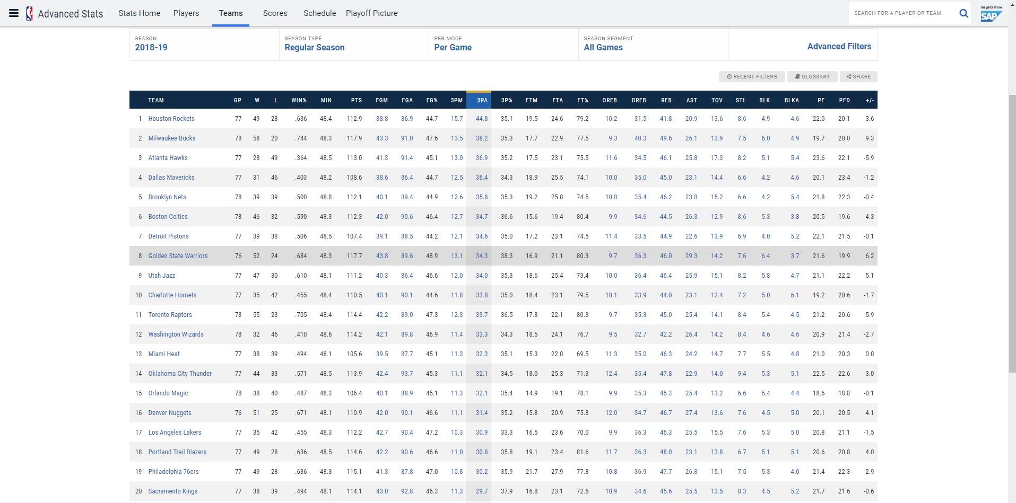This screenshot has width=1016, height=503.
Task: Click the page vertical scrollbar
Action: coord(1012,233)
